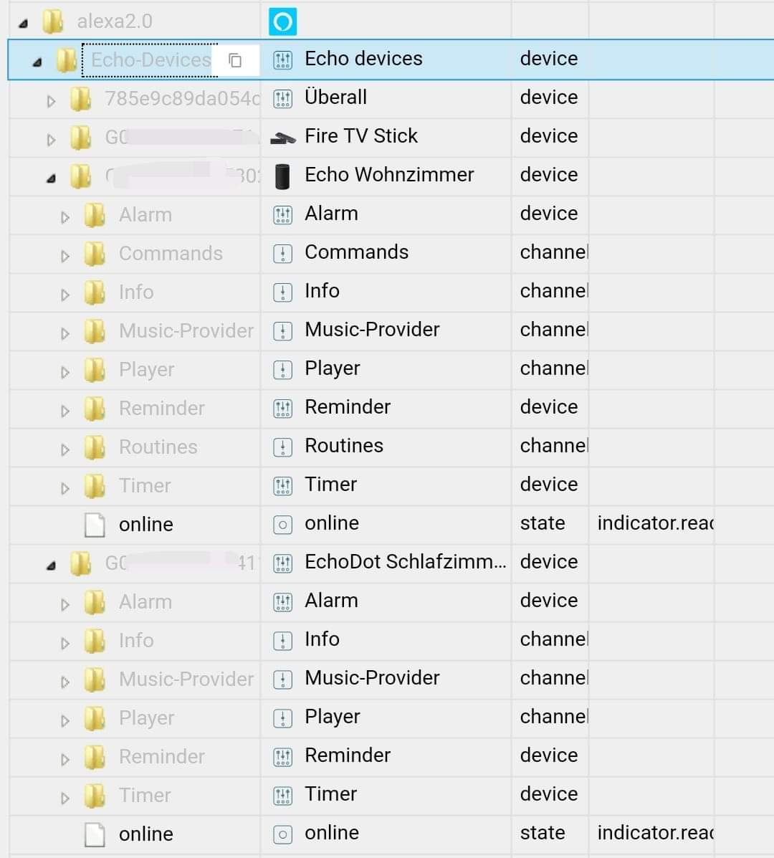Click the Fire TV Stick device icon

[x=282, y=138]
